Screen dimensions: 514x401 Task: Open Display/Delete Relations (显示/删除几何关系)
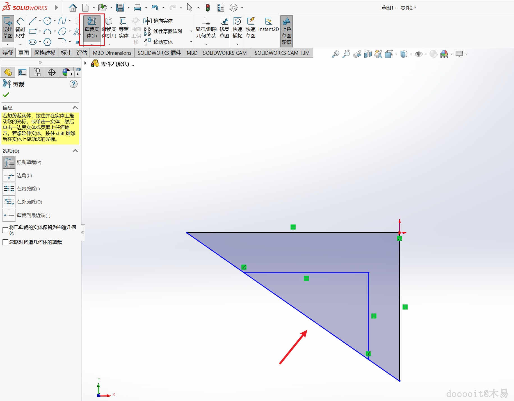(206, 28)
